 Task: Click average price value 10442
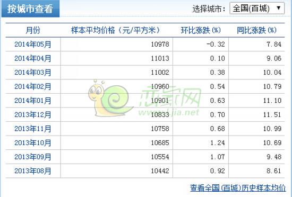(x=160, y=171)
